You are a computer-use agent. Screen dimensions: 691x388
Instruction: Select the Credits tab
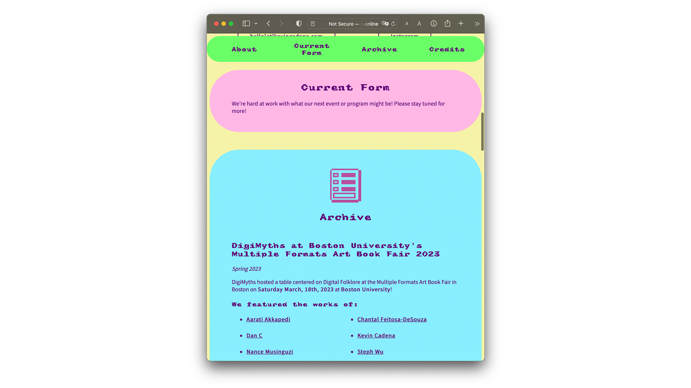click(447, 49)
